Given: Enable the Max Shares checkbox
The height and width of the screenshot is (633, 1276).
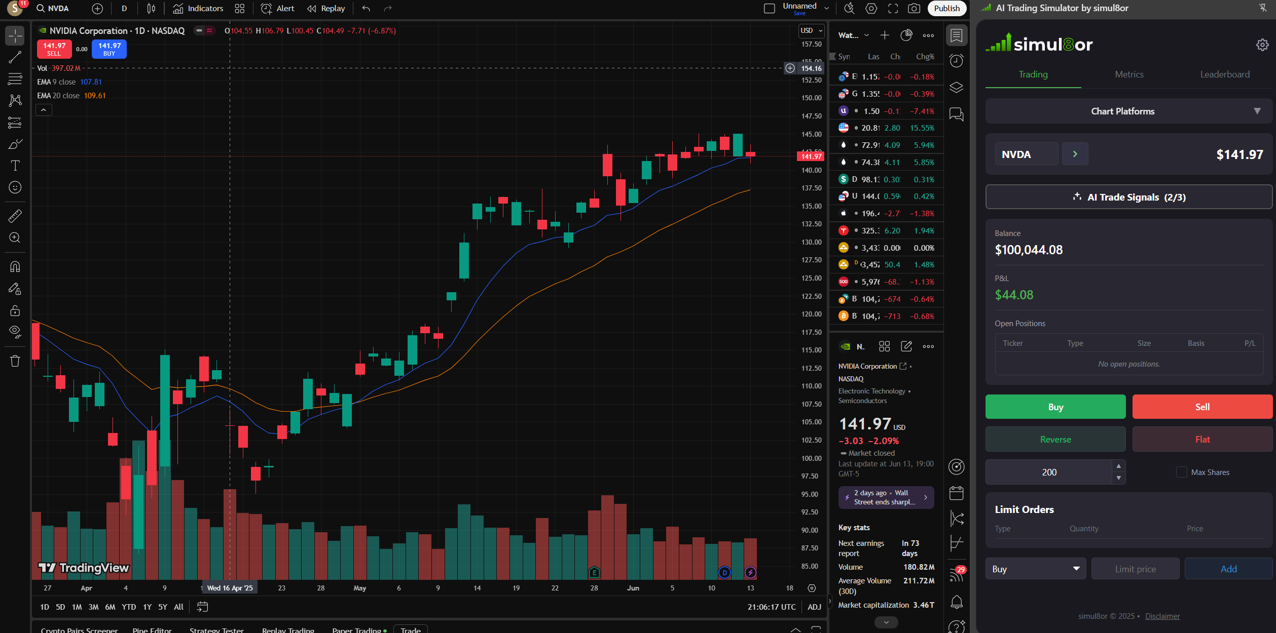Looking at the screenshot, I should pyautogui.click(x=1181, y=472).
